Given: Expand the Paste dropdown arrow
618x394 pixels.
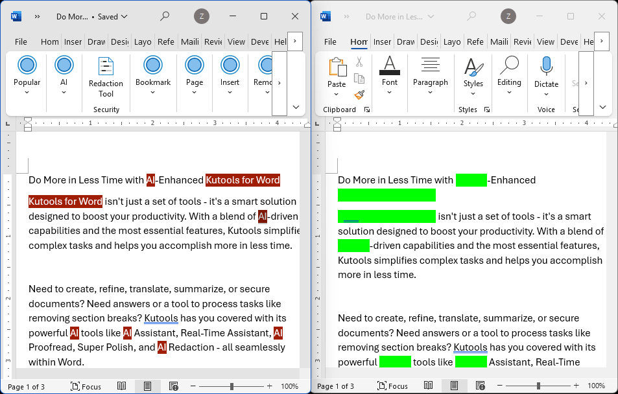Looking at the screenshot, I should 336,94.
